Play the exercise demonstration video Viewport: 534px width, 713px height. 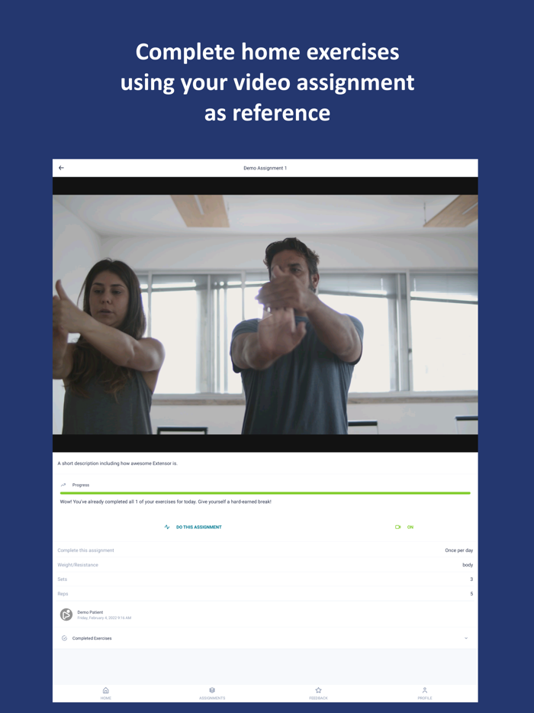(x=265, y=315)
